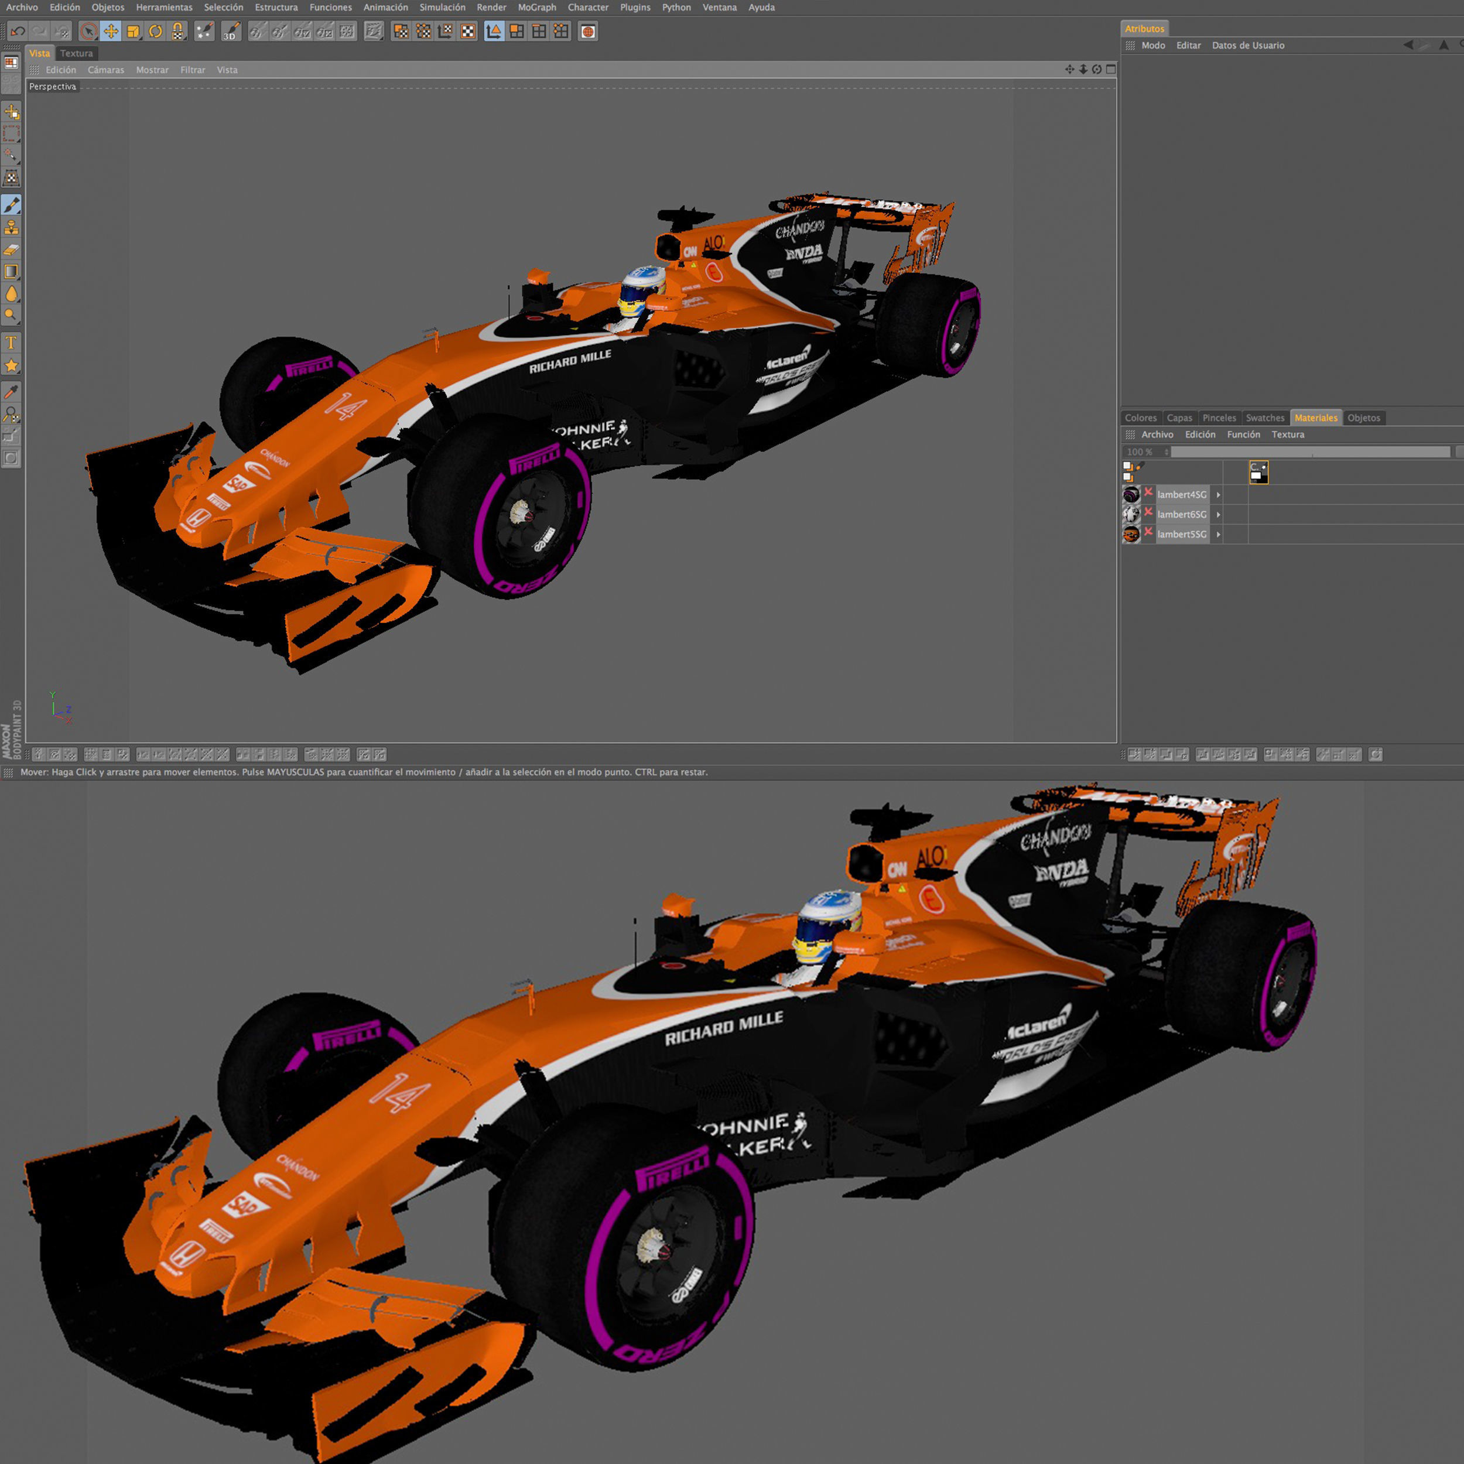Select the lambert4SG material thumbnail
The width and height of the screenshot is (1464, 1464).
click(1131, 495)
